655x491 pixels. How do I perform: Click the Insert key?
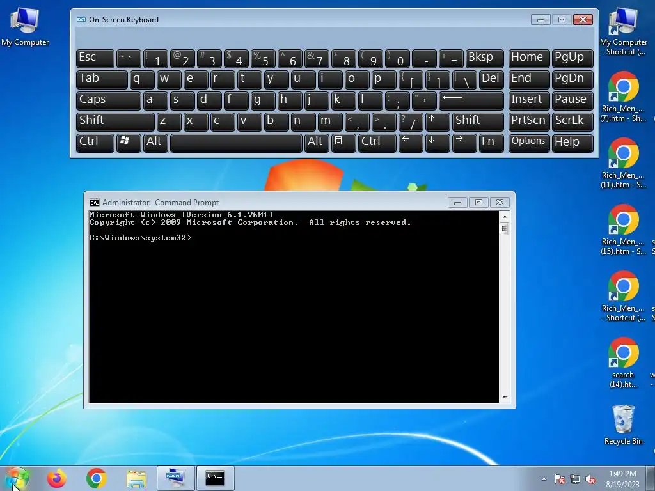tap(529, 100)
